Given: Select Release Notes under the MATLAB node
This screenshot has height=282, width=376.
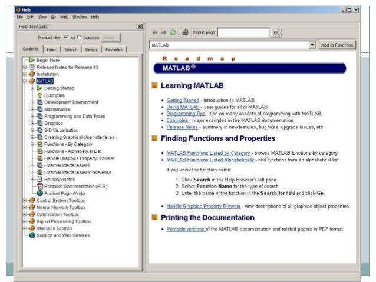Looking at the screenshot, I should [60, 179].
